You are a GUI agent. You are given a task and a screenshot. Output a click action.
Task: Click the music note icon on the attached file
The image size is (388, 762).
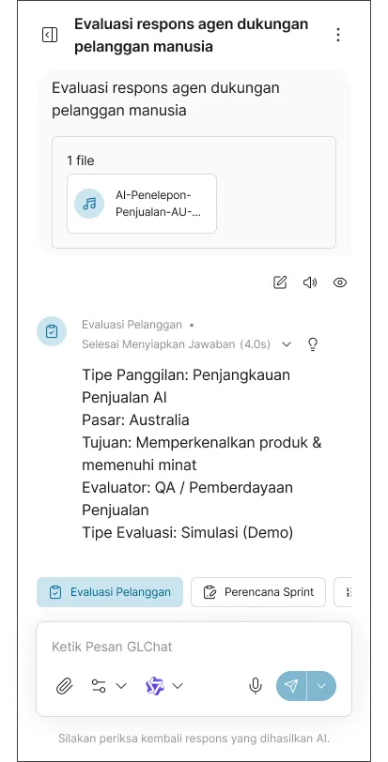point(89,204)
